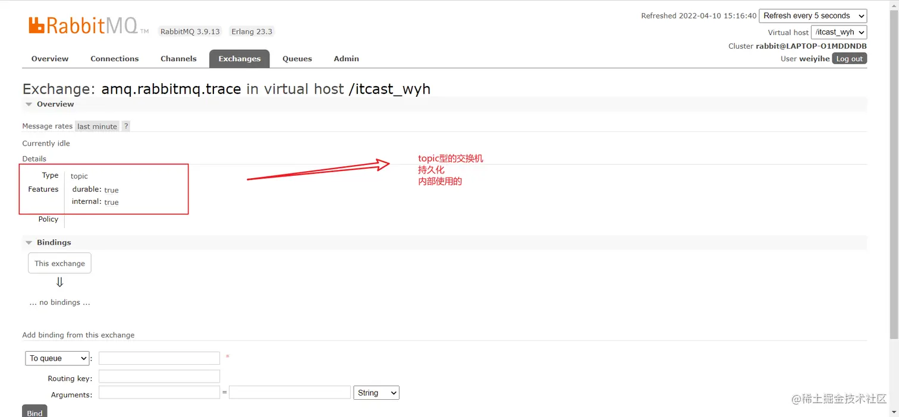The image size is (899, 417).
Task: Focus the Arguments key field
Action: [x=159, y=393]
